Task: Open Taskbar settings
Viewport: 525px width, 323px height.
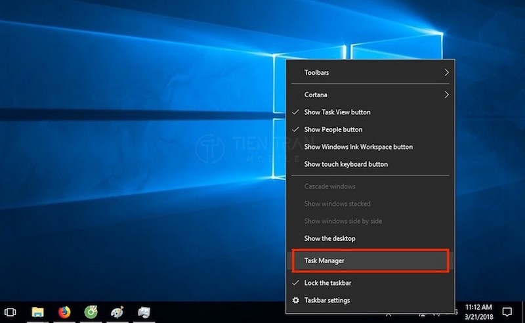Action: tap(327, 300)
